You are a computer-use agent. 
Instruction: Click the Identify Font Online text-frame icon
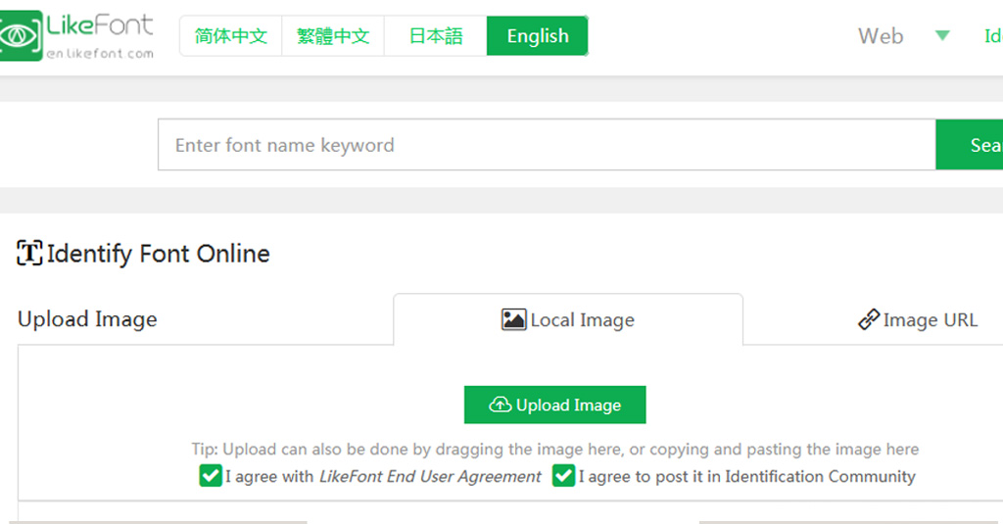tap(29, 254)
